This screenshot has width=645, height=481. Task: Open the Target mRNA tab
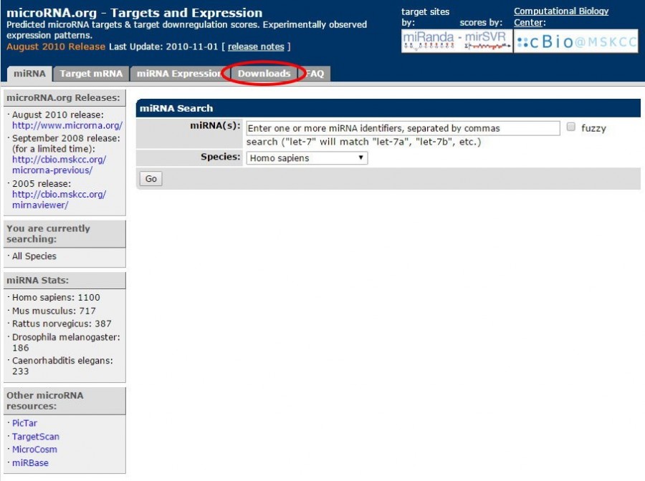pos(91,74)
